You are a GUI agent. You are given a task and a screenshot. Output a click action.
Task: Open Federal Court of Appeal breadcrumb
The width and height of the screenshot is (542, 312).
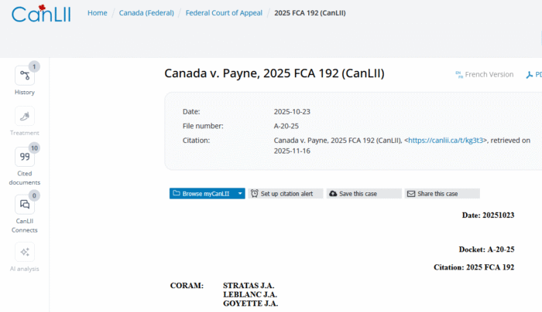click(x=224, y=13)
